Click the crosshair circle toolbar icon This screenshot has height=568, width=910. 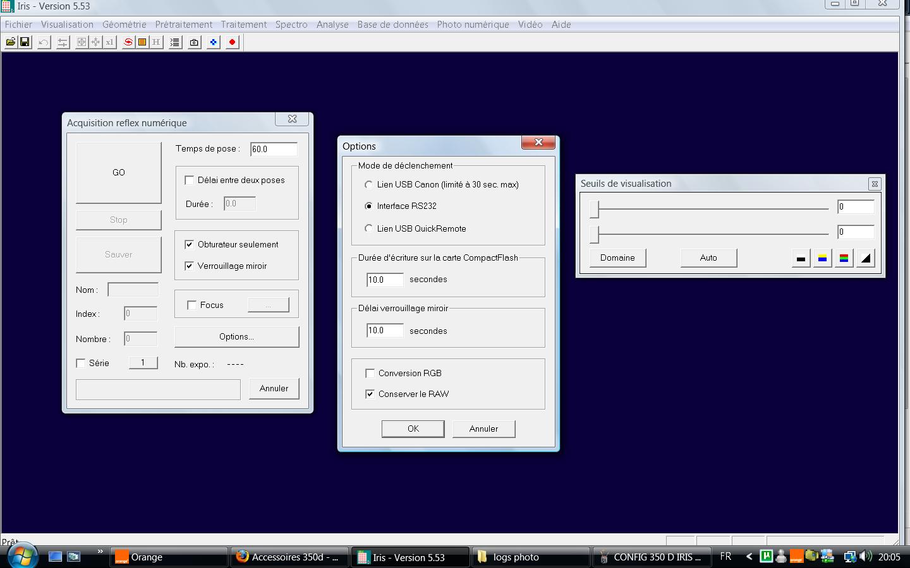coord(82,42)
